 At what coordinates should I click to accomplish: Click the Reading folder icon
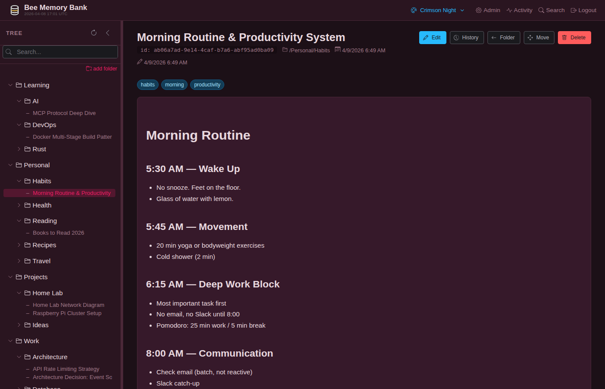(28, 221)
